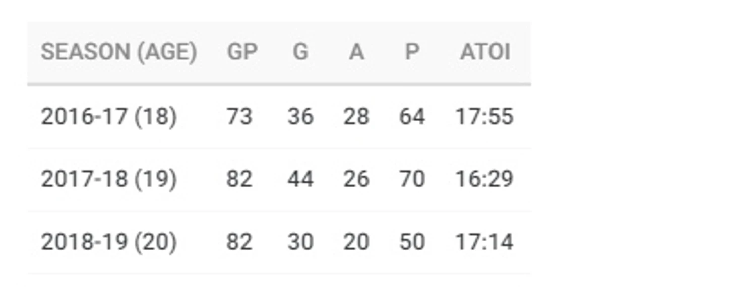
Task: Click the P column header
Action: coord(412,52)
